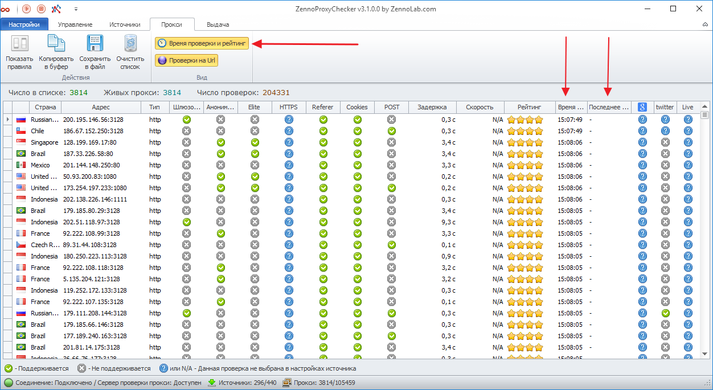The width and height of the screenshot is (713, 390).
Task: Click the Czech R... flag icon
Action: pyautogui.click(x=21, y=245)
